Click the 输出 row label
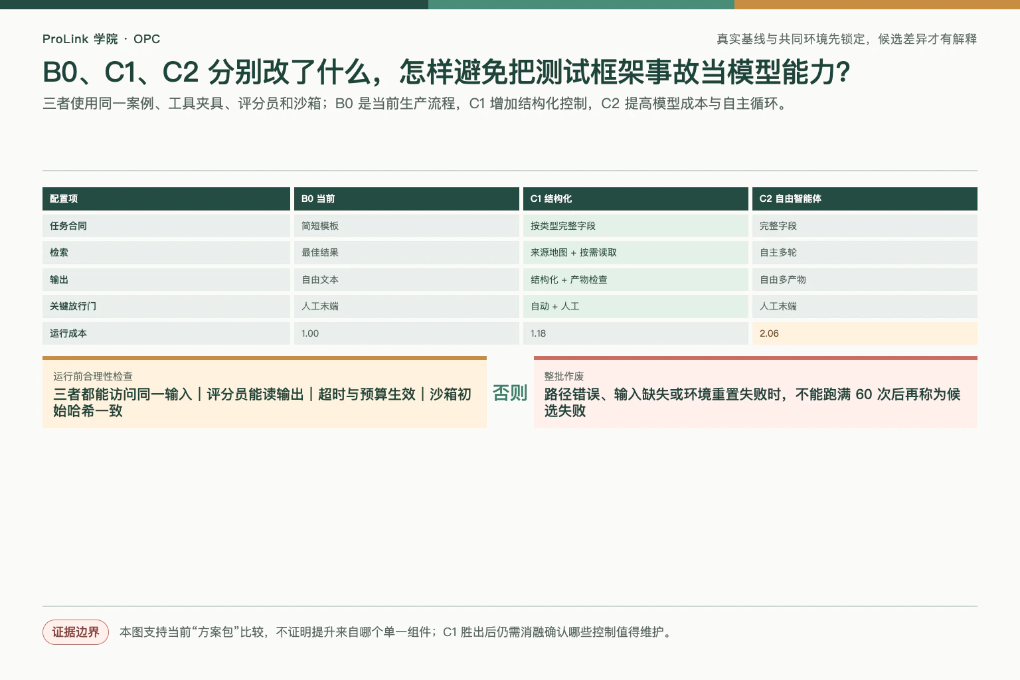The image size is (1020, 680). (166, 280)
